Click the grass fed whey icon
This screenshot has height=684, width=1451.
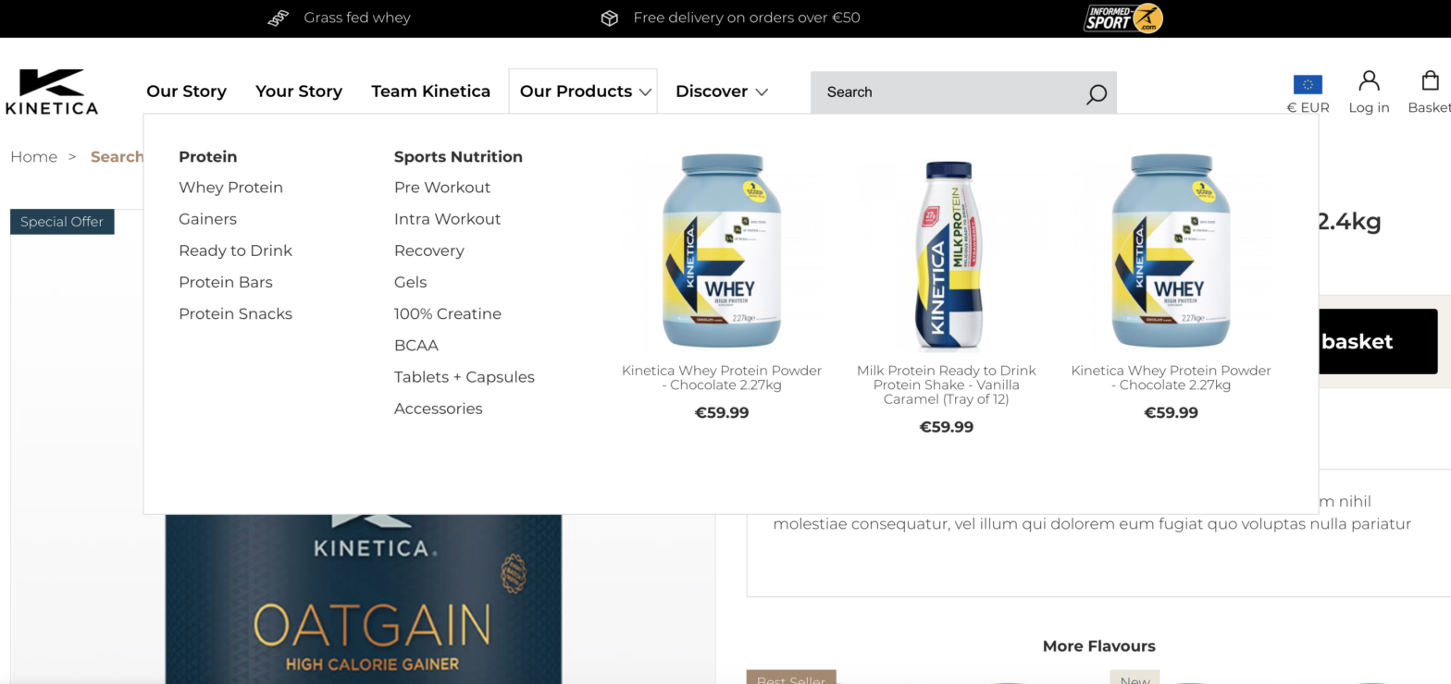point(279,18)
